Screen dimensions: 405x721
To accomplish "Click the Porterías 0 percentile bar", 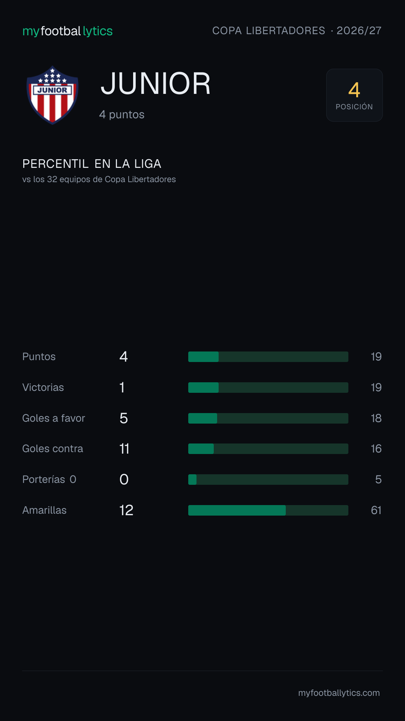I will [x=268, y=480].
